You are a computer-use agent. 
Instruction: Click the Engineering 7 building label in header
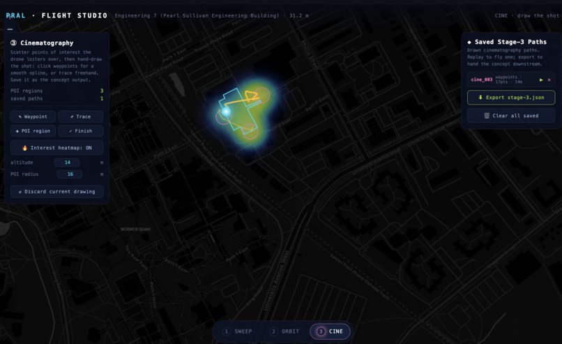coord(211,16)
